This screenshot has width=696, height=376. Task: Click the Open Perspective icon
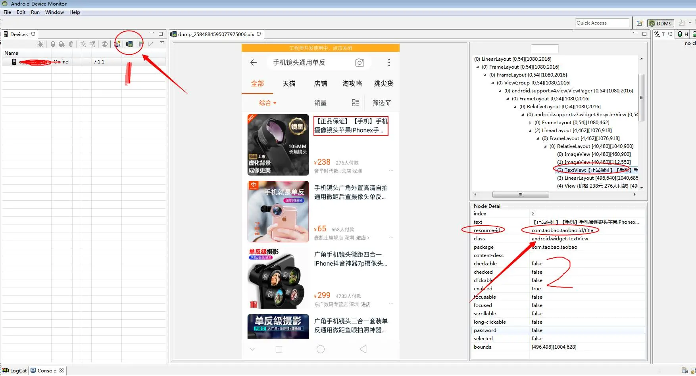(x=639, y=23)
